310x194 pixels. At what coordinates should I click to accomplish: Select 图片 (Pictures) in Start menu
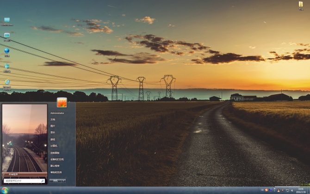(53, 126)
